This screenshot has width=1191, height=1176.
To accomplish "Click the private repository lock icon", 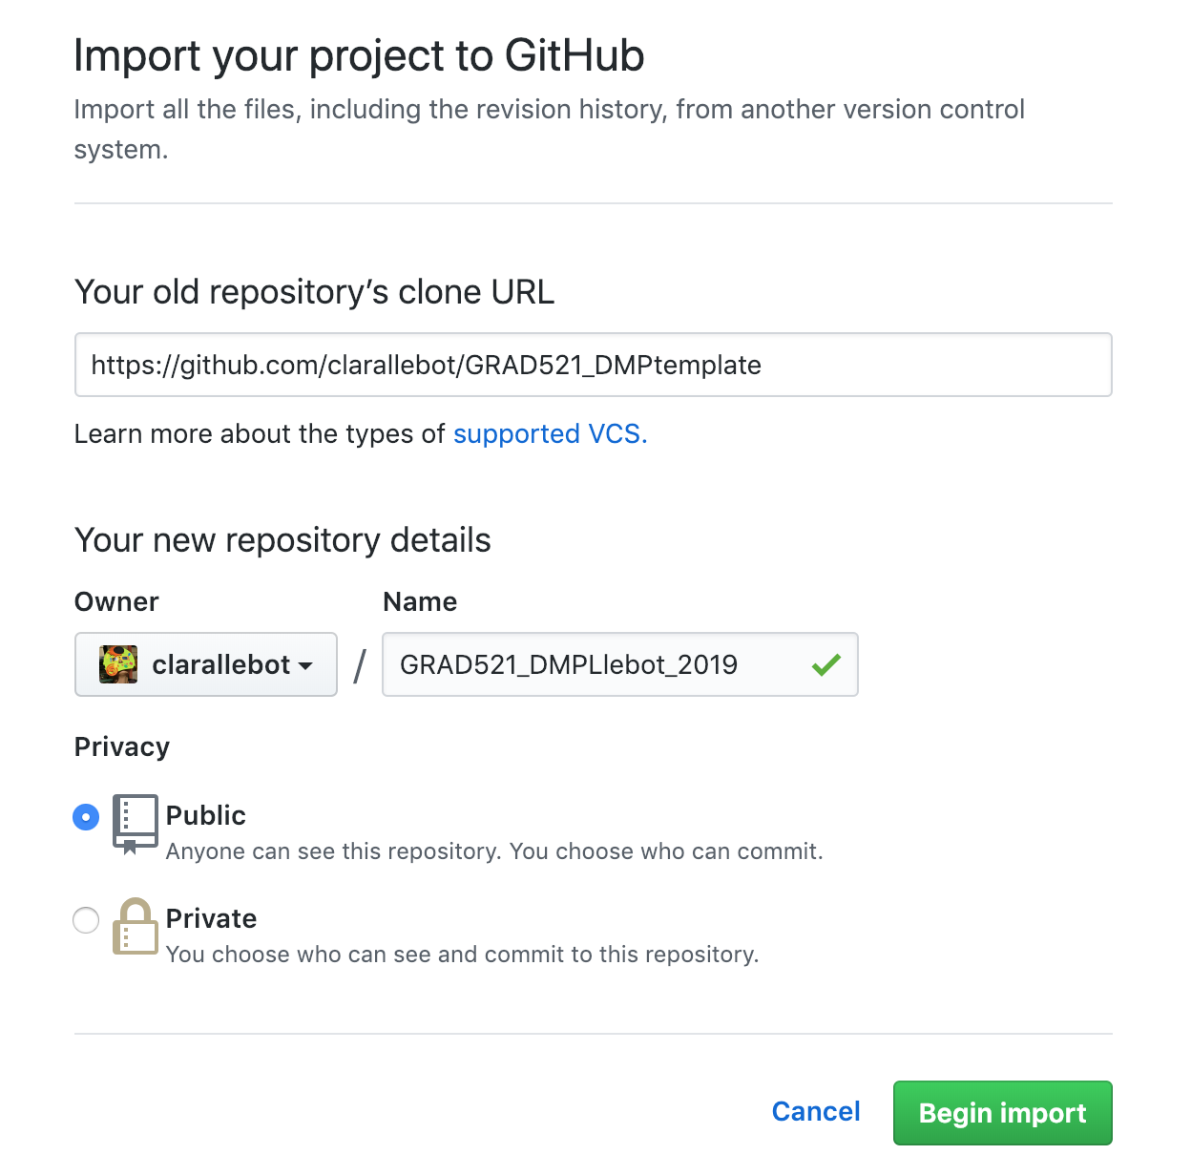I will pos(135,926).
